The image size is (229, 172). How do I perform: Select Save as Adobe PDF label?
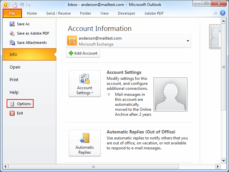pos(33,33)
